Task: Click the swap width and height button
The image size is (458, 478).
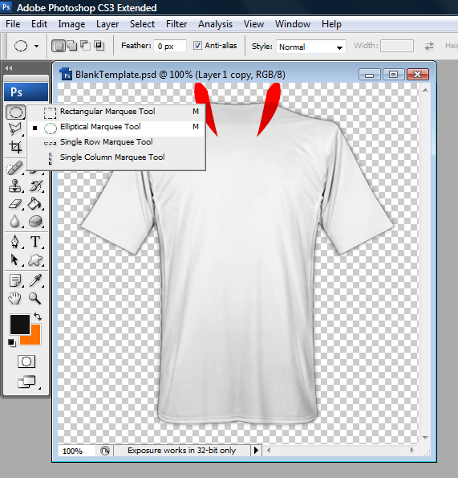Action: (x=429, y=46)
